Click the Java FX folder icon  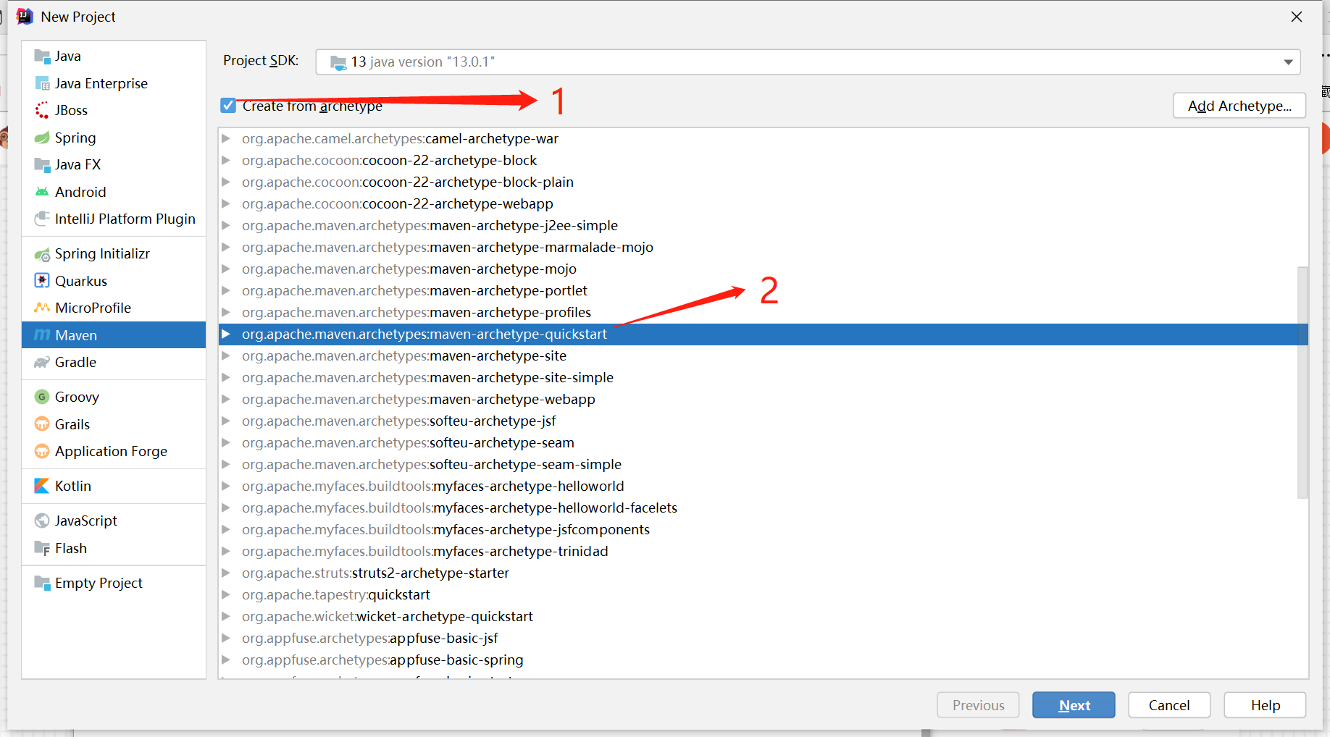pyautogui.click(x=42, y=164)
